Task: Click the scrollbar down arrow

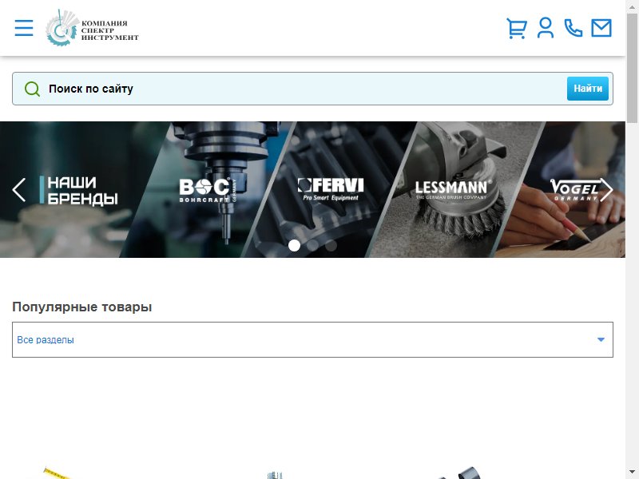Action: [x=633, y=473]
